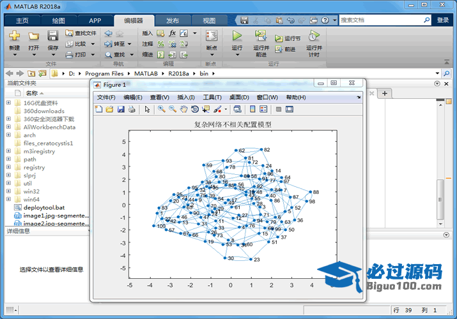Click the insert colorbar icon in Figure 1
The width and height of the screenshot is (457, 319).
(x=252, y=109)
